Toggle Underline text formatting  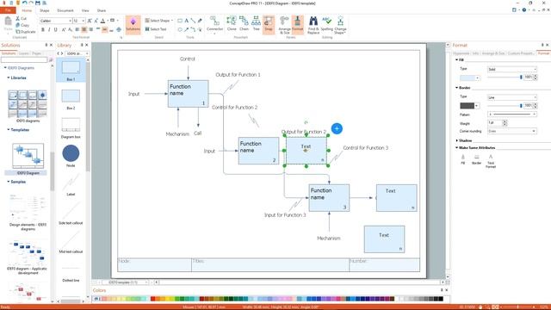pos(55,30)
